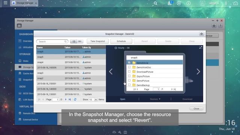Click the search magnifier in top bar
240x135 pixels.
pos(155,3)
